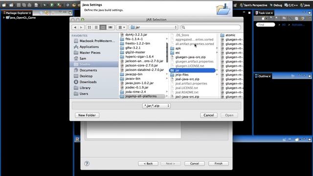Open the fltk-1.3.4-1 folder
313x176 pixels.
tap(134, 39)
